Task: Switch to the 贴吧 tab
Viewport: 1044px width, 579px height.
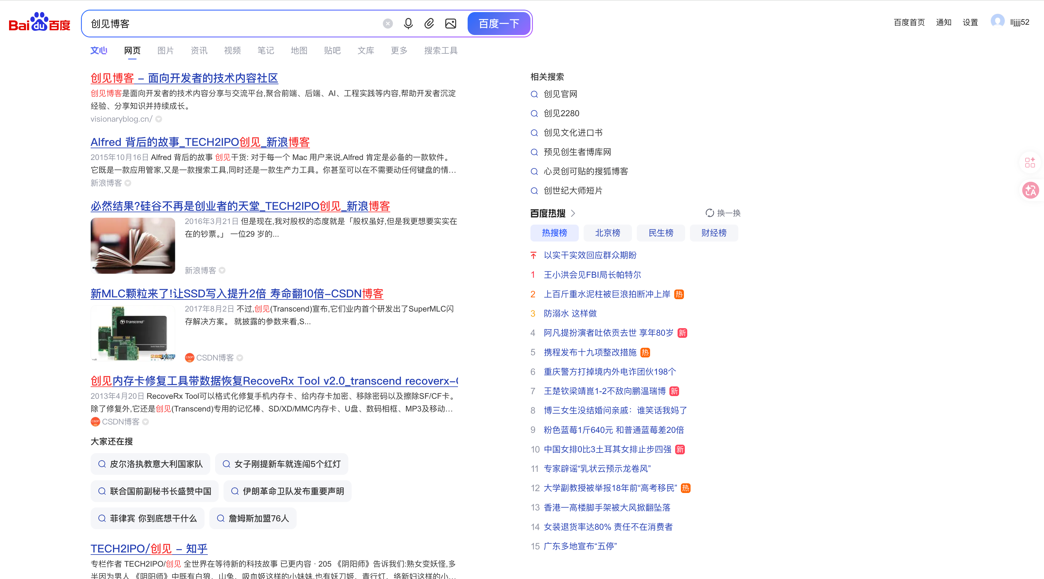Action: 332,51
